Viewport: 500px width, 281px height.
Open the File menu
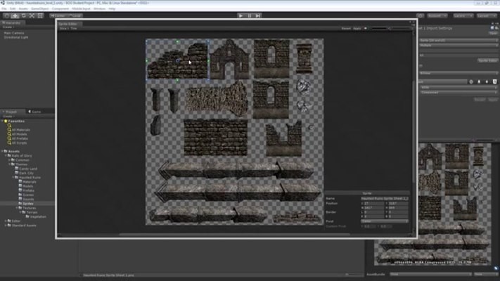pos(4,8)
